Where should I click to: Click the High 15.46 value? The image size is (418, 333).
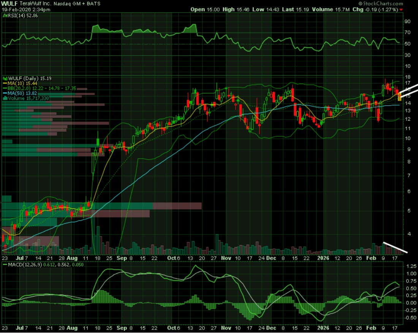click(236, 9)
